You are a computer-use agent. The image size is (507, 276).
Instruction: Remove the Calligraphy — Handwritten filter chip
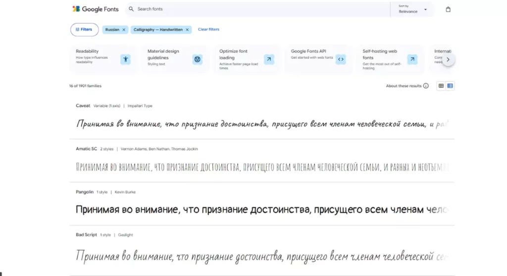click(187, 30)
